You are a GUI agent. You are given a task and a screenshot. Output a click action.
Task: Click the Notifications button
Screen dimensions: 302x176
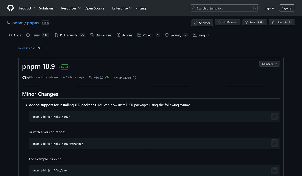[x=228, y=23]
